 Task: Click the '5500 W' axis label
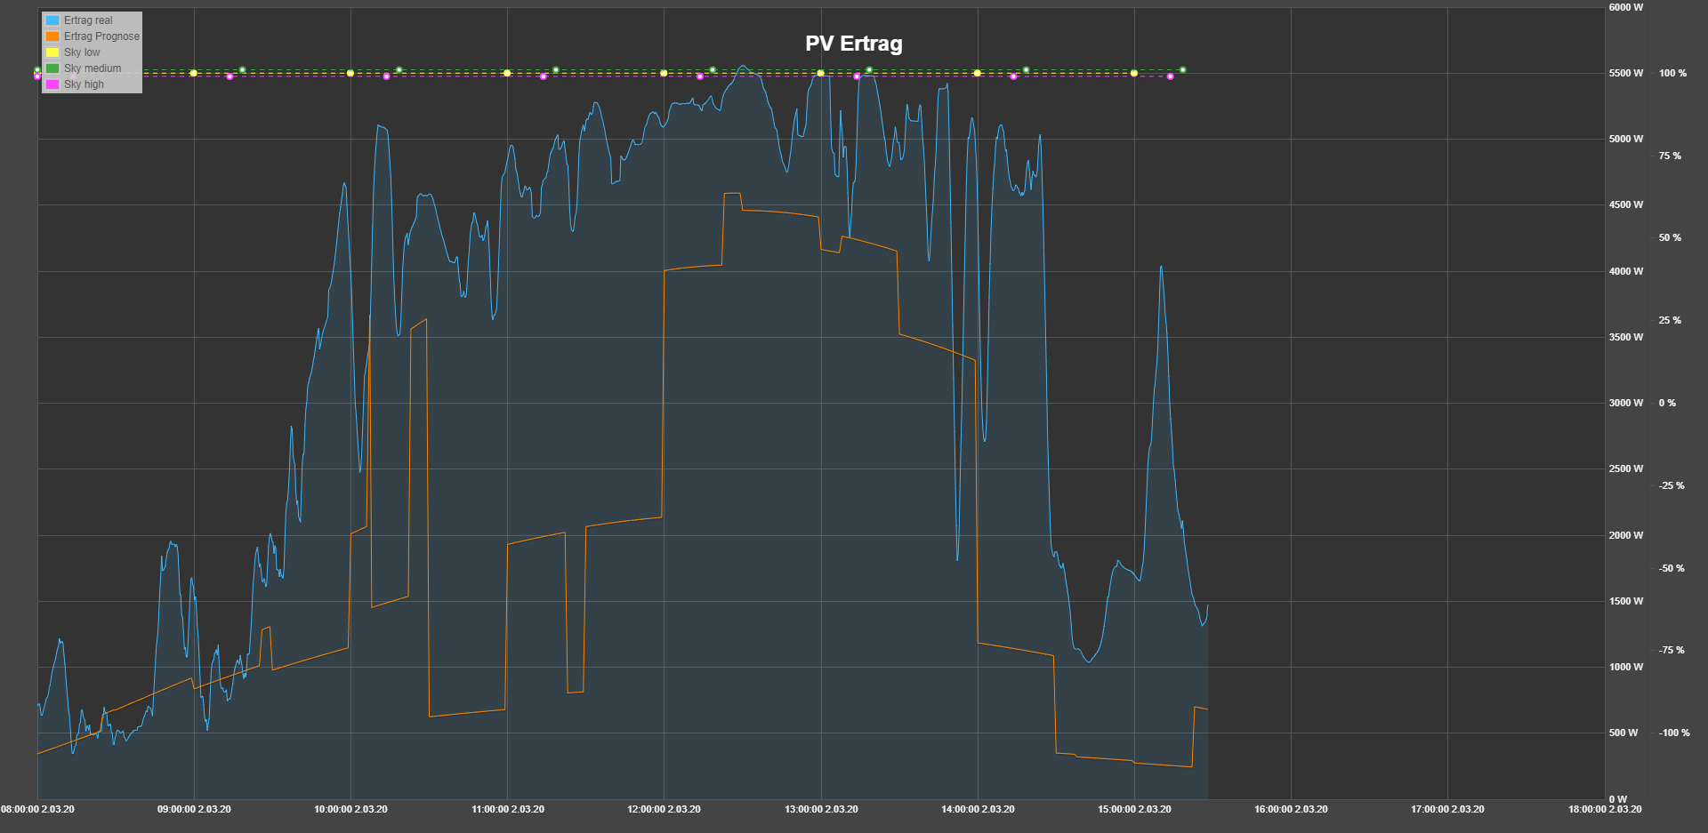1626,73
